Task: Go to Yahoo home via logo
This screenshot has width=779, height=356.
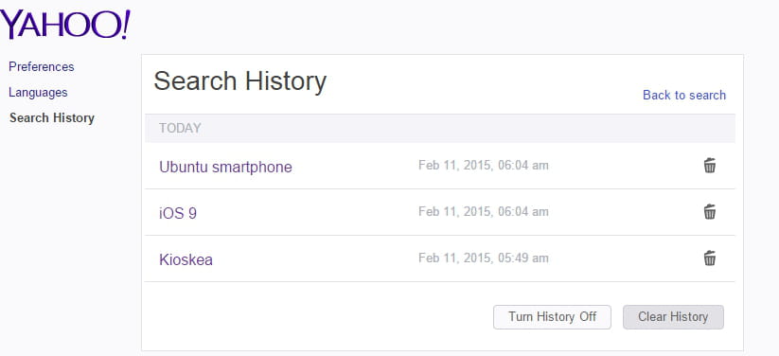Action: 65,25
